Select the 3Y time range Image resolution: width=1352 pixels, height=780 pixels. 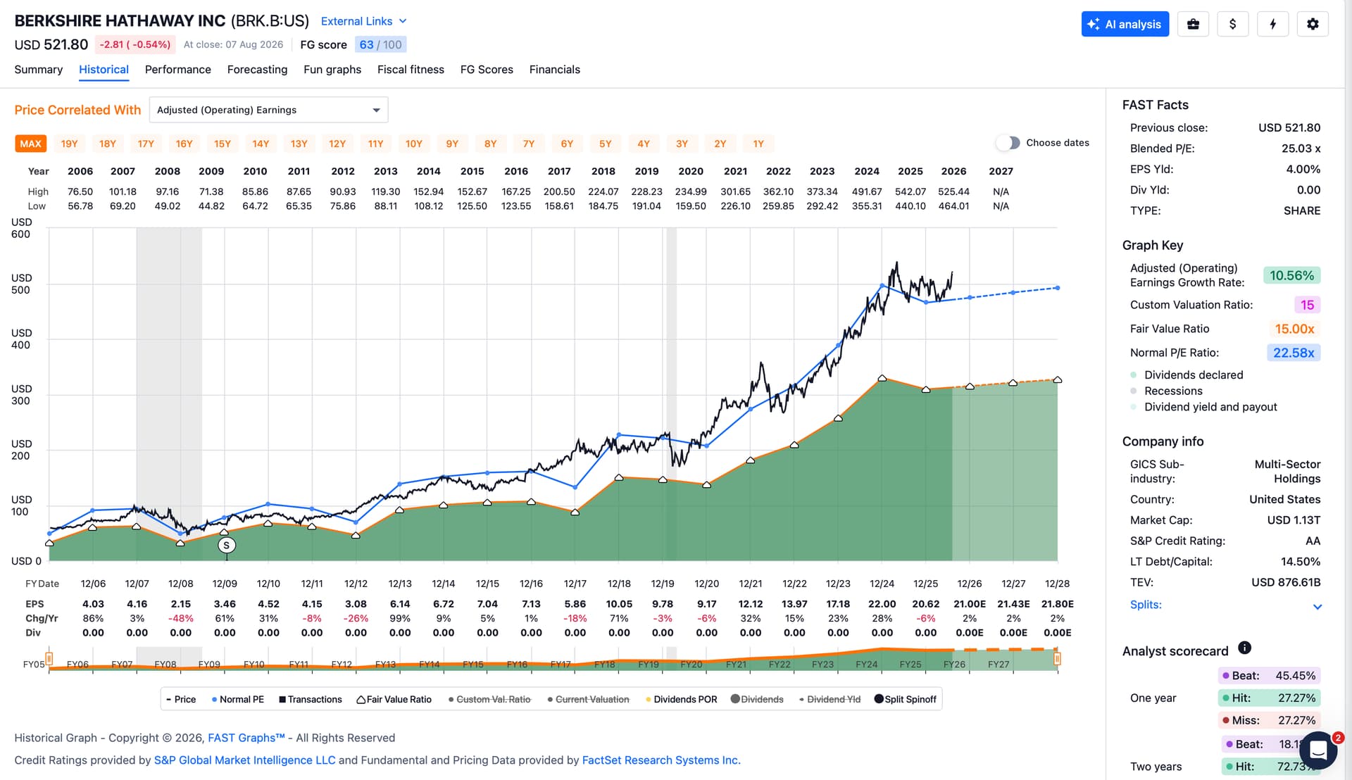(x=682, y=144)
